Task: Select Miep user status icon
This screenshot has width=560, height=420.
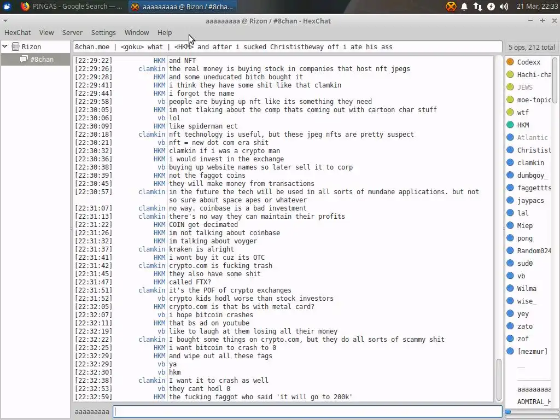Action: 510,225
